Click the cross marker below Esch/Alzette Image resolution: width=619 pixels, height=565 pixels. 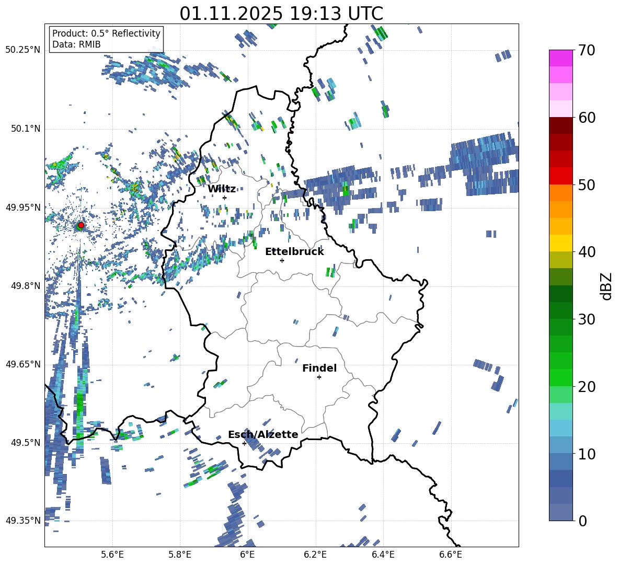pos(244,443)
